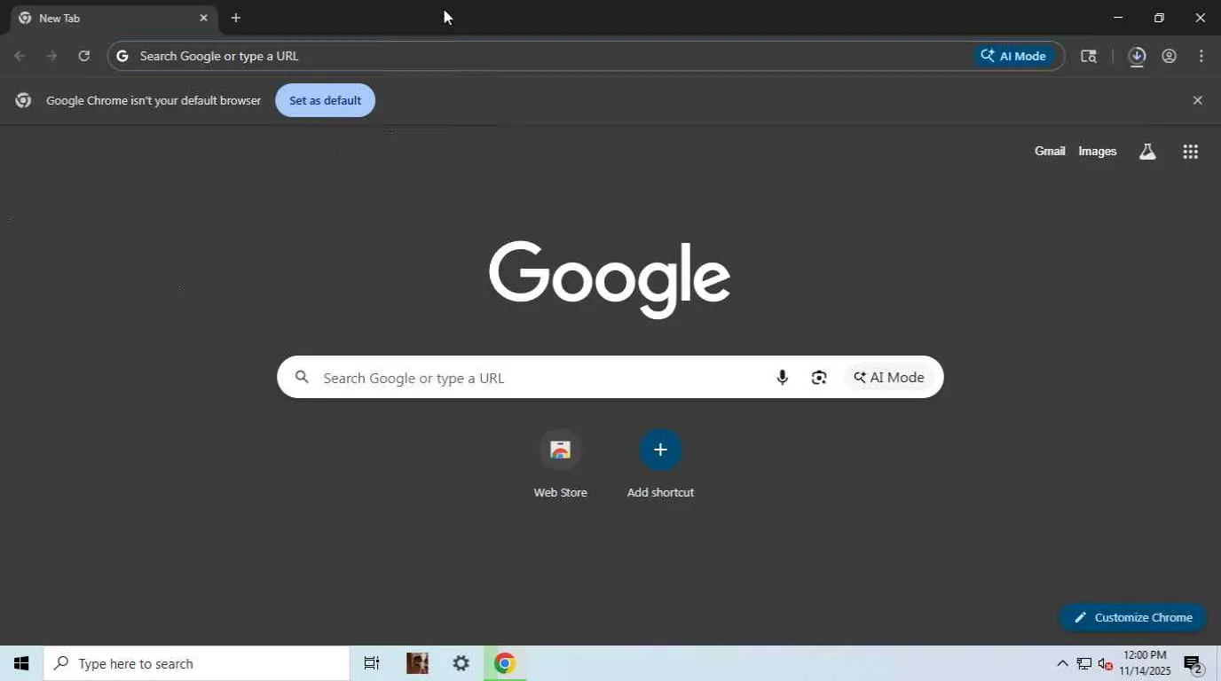Start voice search with the microphone icon

click(782, 378)
